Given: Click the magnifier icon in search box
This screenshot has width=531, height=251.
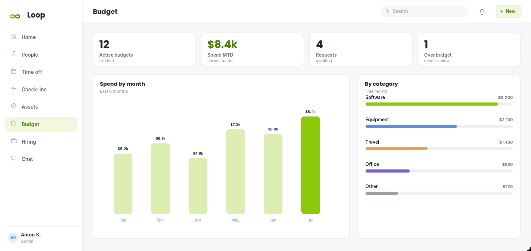Looking at the screenshot, I should [387, 11].
